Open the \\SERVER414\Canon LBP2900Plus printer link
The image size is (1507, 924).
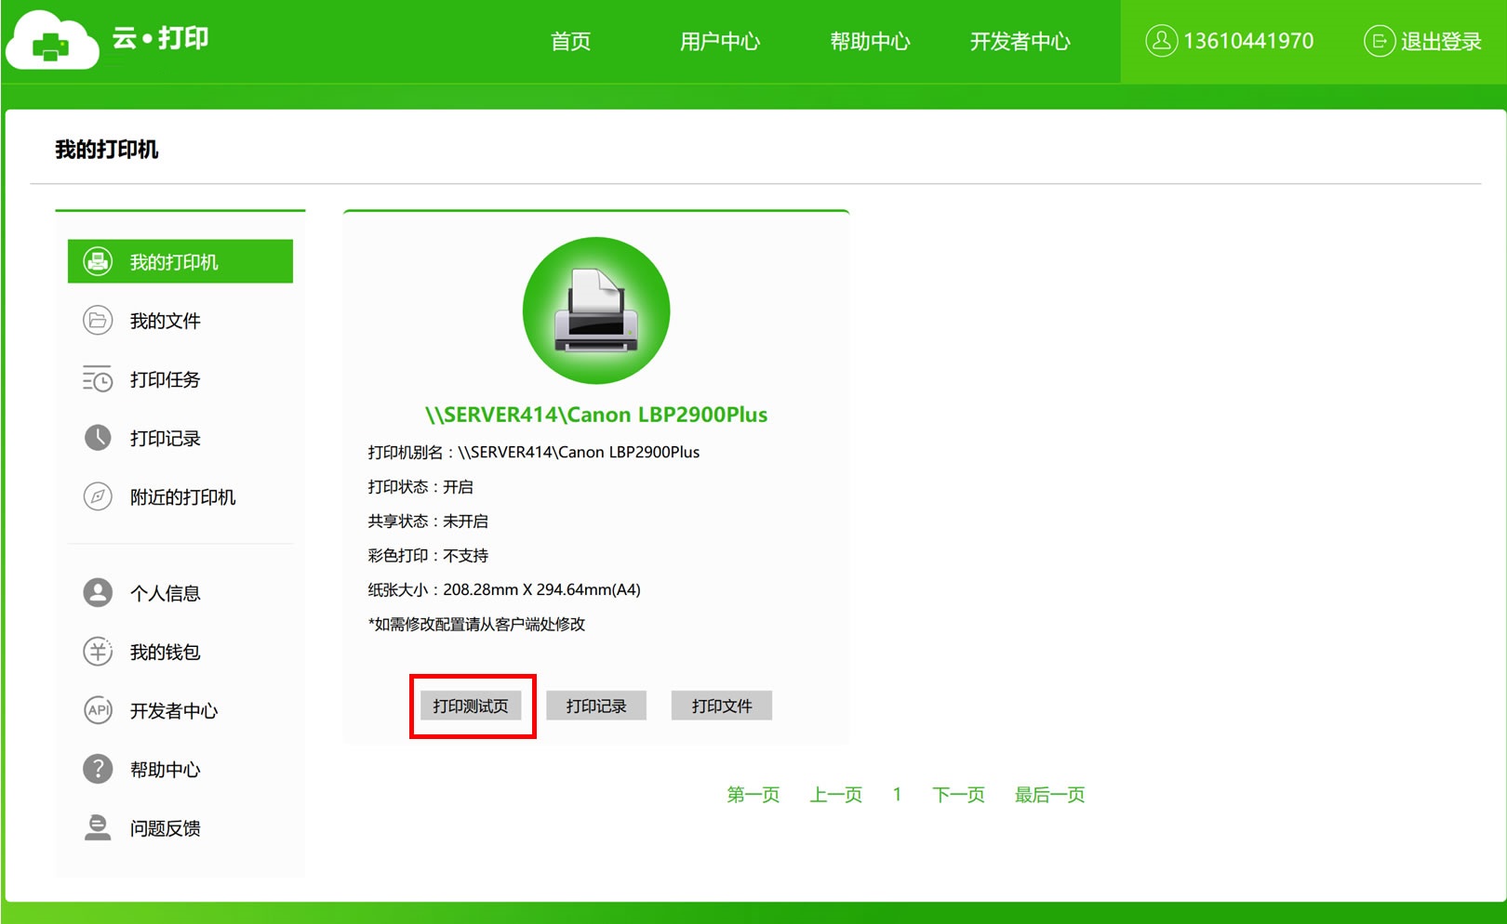[596, 415]
